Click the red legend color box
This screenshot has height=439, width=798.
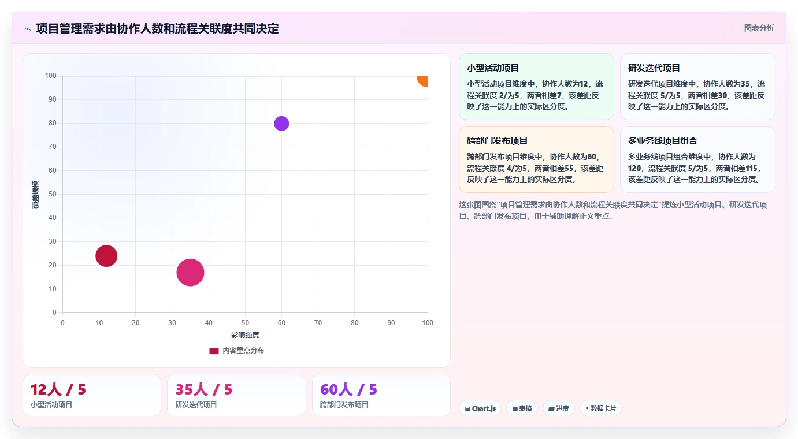click(214, 351)
